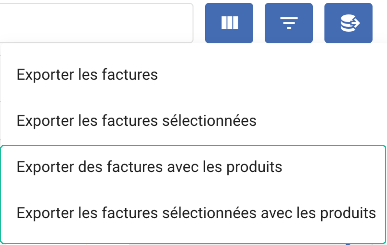Open the column display settings button
The height and width of the screenshot is (245, 387).
point(229,23)
